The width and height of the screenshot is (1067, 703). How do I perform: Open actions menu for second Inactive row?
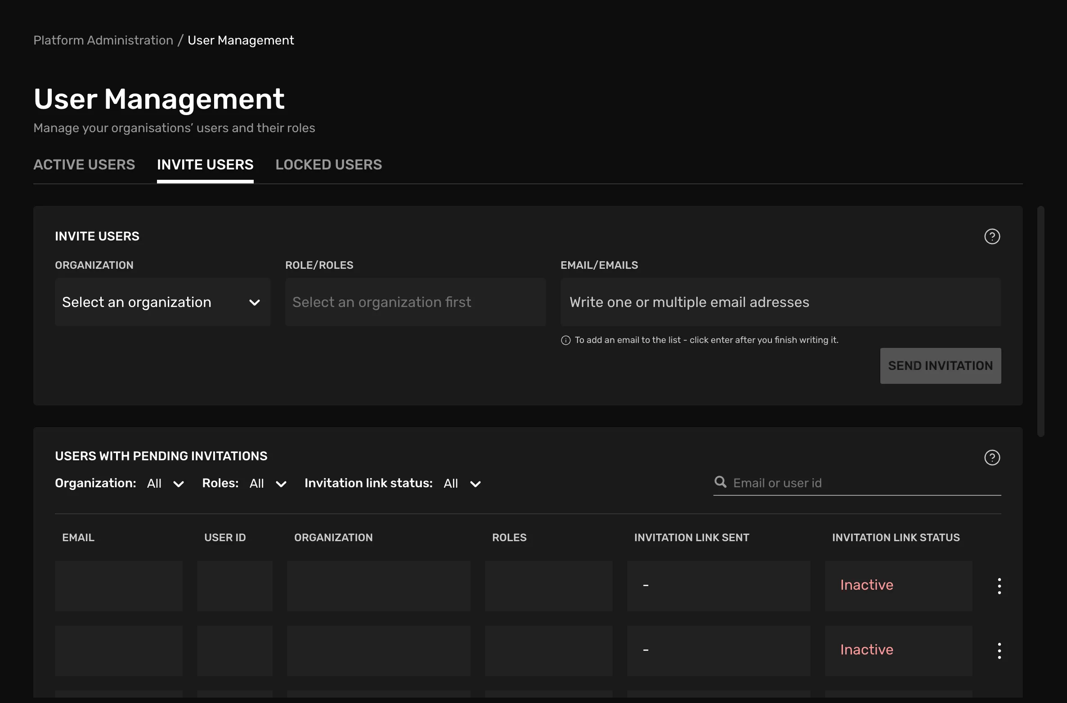[x=999, y=651]
